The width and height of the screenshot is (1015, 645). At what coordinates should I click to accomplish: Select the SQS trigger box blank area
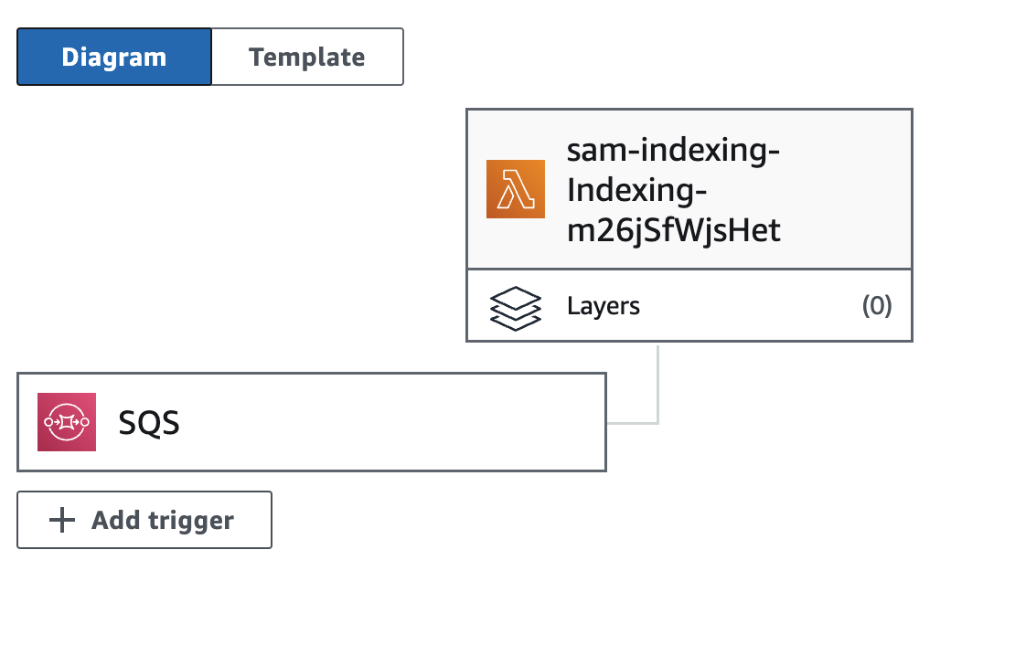click(389, 422)
